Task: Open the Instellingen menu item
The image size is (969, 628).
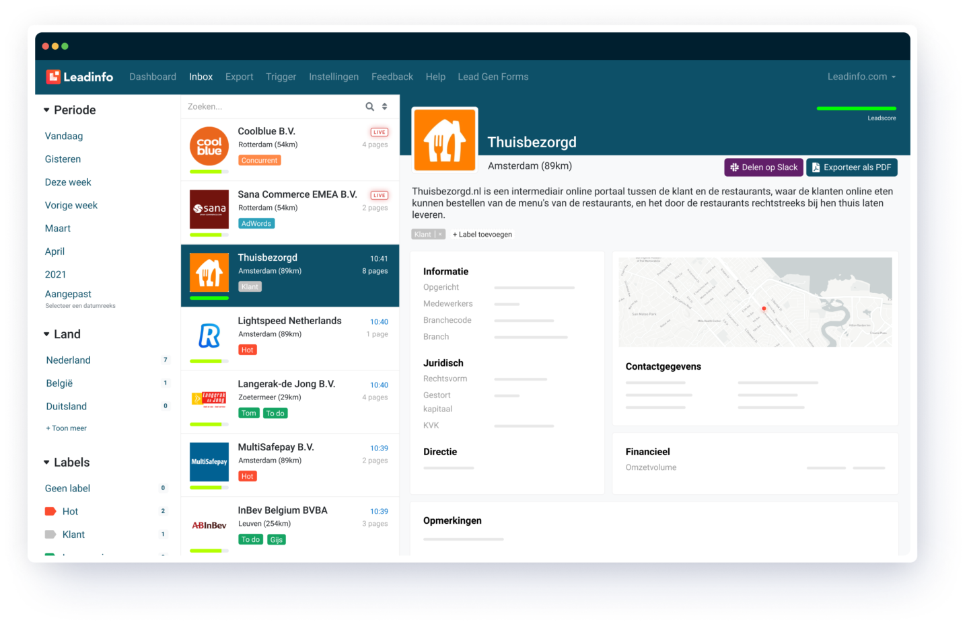Action: 334,77
